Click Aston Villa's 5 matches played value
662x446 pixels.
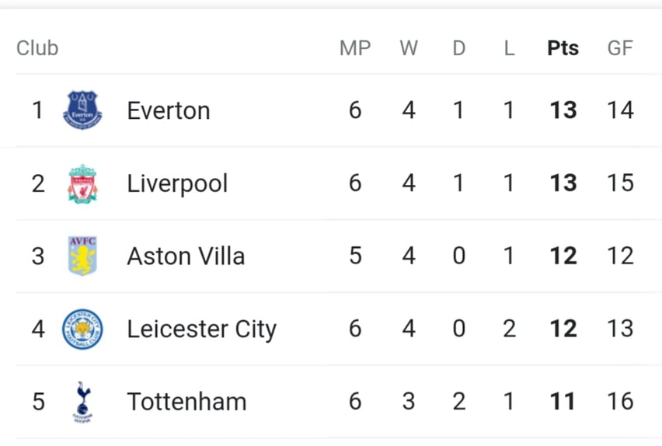point(355,256)
